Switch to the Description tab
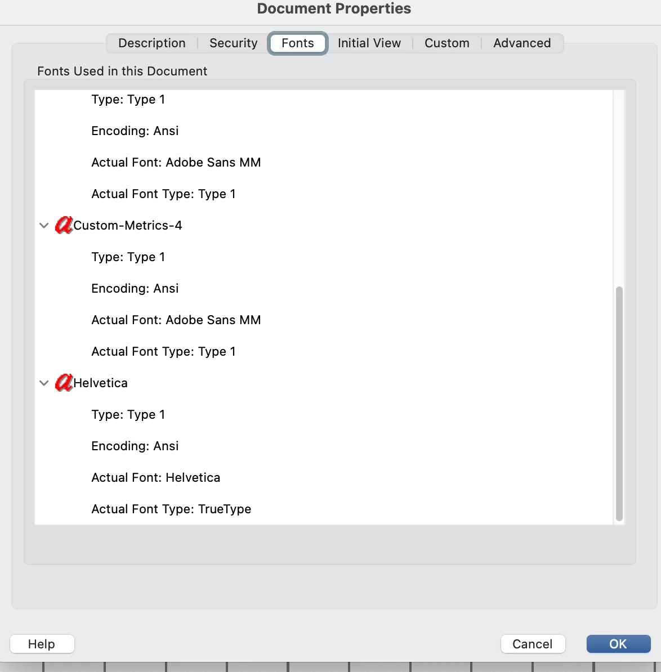This screenshot has width=661, height=672. pyautogui.click(x=152, y=43)
